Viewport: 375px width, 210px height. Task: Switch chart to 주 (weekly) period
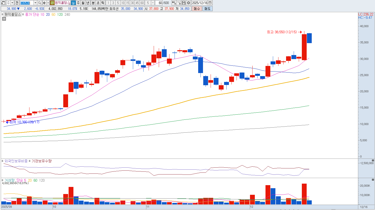[x=78, y=3]
